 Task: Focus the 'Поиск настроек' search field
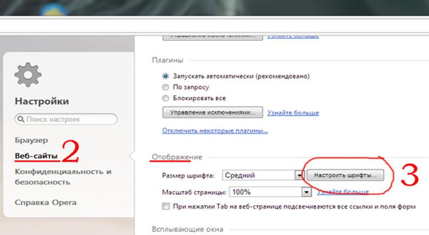tap(69, 120)
